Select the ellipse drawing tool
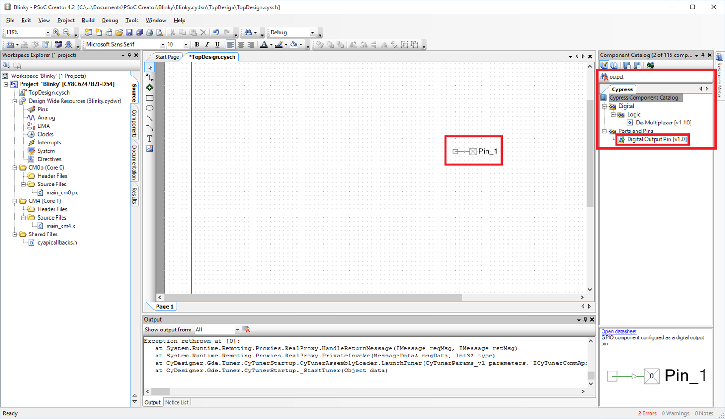 point(150,108)
